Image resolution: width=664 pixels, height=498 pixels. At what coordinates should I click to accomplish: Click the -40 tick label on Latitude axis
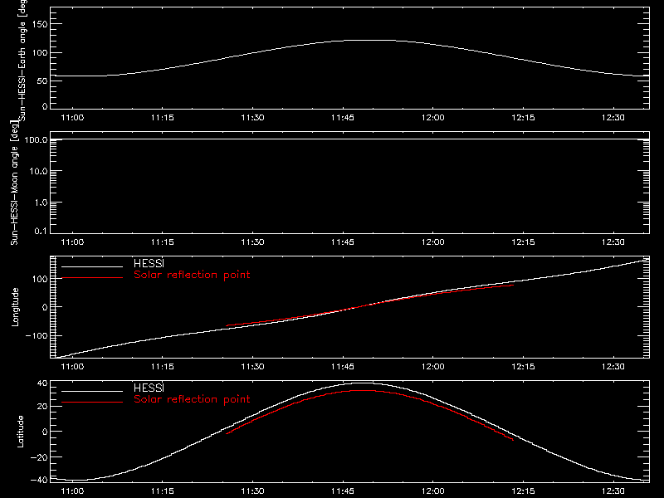(x=39, y=481)
